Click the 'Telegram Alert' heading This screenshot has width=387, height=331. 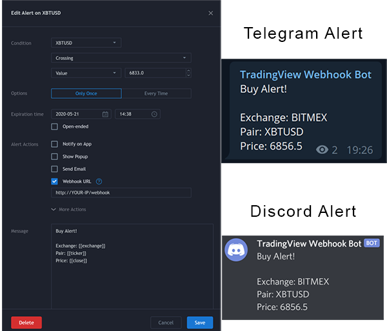click(303, 34)
